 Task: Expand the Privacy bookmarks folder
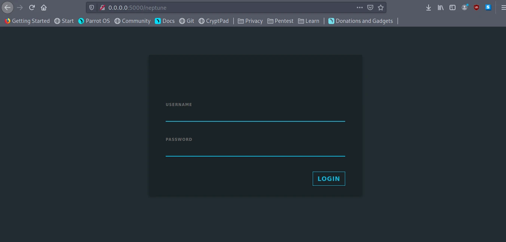click(x=250, y=21)
